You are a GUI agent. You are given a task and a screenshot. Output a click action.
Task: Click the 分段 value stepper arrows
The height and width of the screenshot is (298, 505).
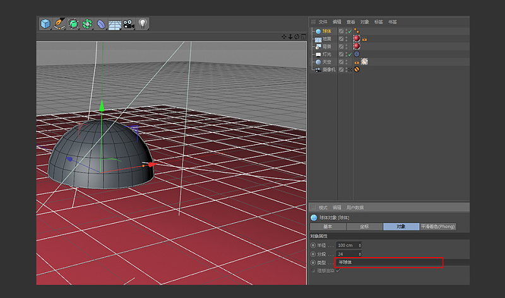click(x=360, y=254)
